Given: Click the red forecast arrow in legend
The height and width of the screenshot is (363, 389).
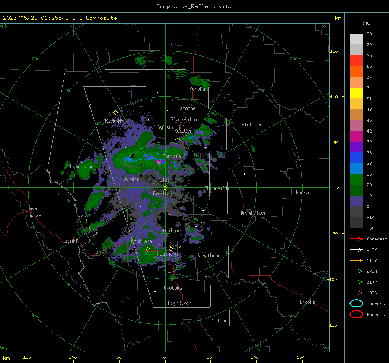Looking at the screenshot, I should [x=356, y=239].
